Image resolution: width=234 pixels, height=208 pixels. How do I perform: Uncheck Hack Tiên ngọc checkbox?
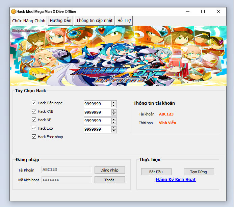click(34, 103)
